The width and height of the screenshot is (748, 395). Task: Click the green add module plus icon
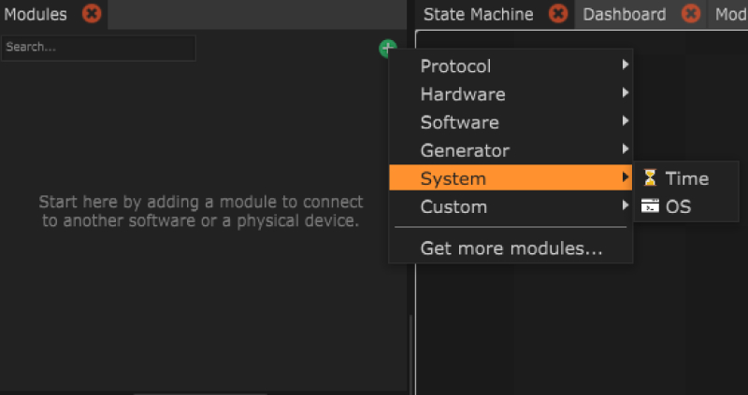point(385,49)
